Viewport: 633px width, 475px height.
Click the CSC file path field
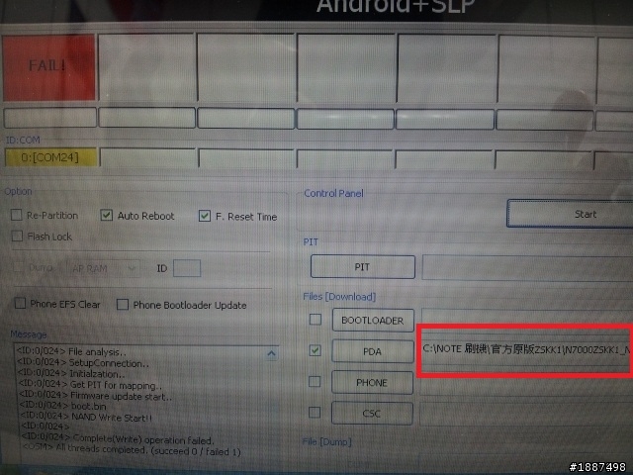point(526,415)
